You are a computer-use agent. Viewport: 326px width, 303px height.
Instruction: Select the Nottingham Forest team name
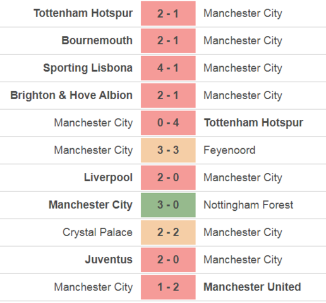point(248,205)
